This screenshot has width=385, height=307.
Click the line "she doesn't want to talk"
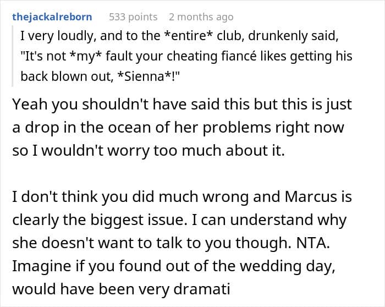tap(171, 243)
